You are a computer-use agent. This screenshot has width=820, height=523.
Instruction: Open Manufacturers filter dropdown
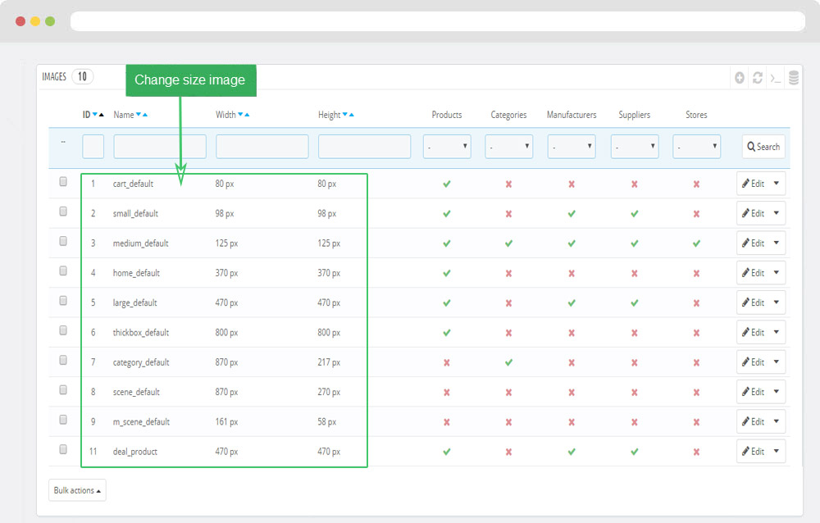click(572, 147)
